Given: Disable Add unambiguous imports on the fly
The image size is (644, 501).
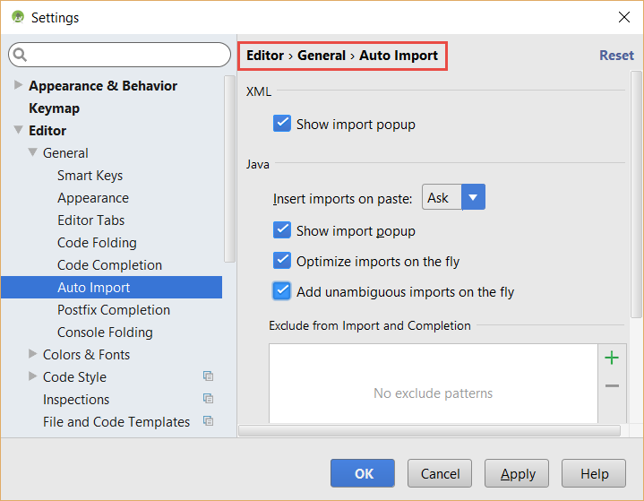Looking at the screenshot, I should [282, 291].
